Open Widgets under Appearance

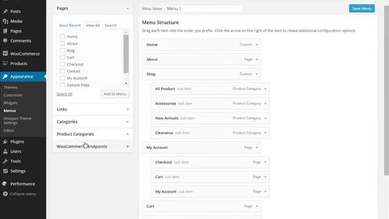point(10,103)
